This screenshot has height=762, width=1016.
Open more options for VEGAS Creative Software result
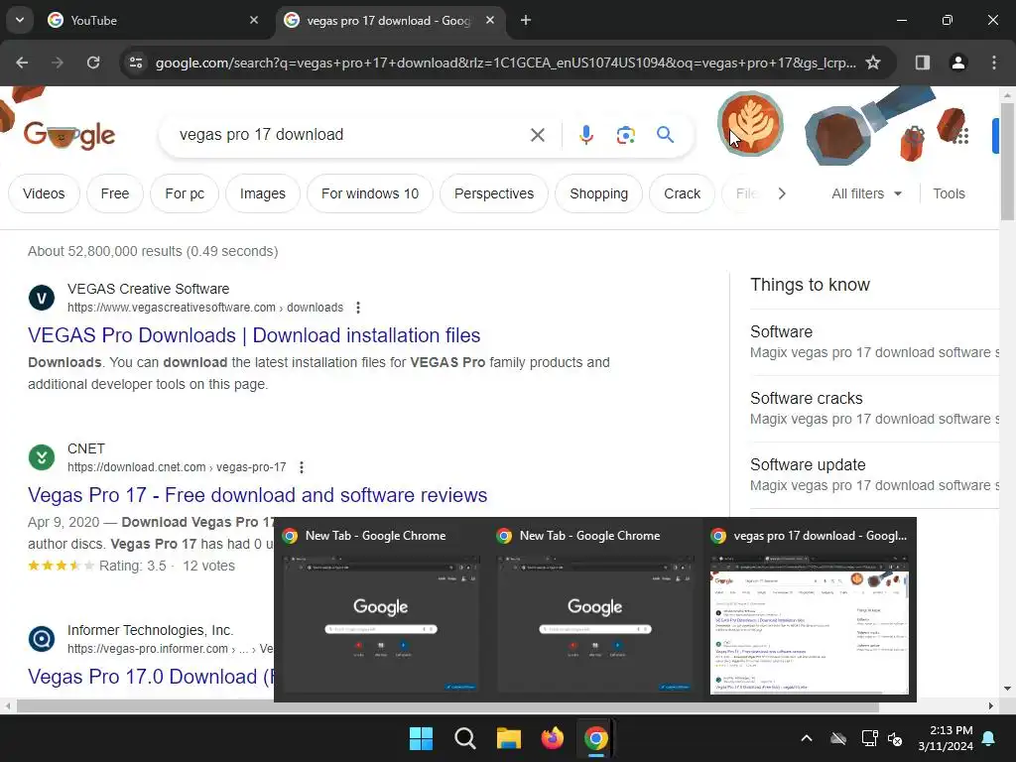pos(358,308)
